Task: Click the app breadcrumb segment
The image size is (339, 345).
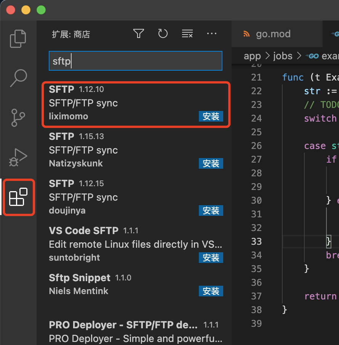Action: 252,56
